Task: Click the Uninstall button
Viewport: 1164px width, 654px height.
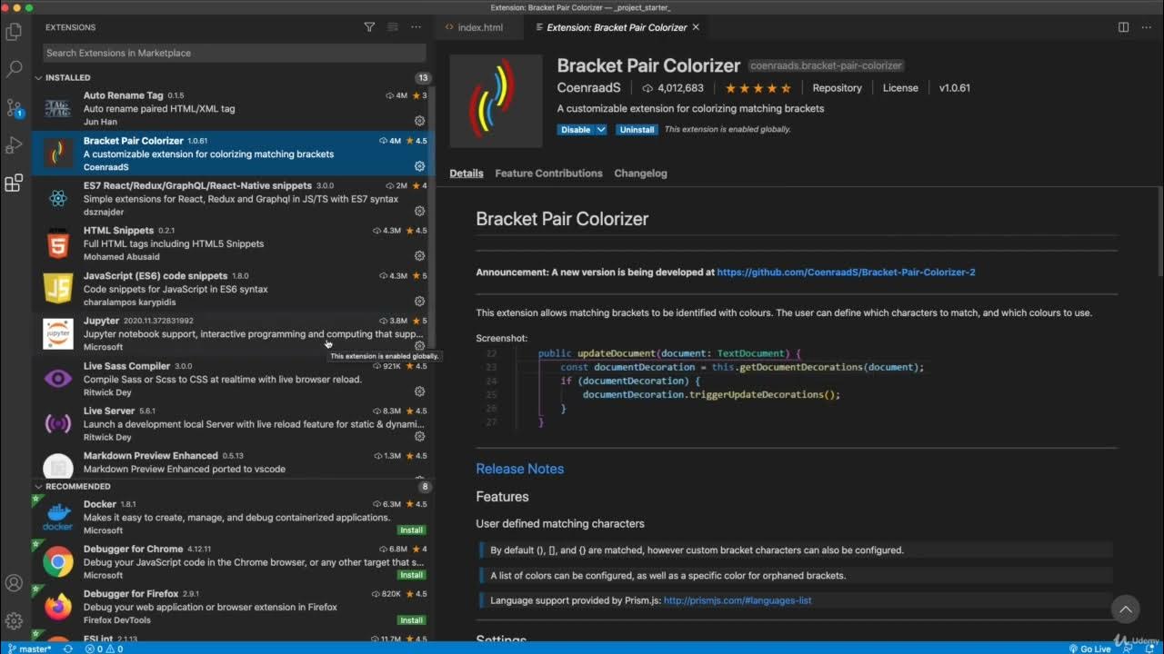Action: tap(637, 130)
